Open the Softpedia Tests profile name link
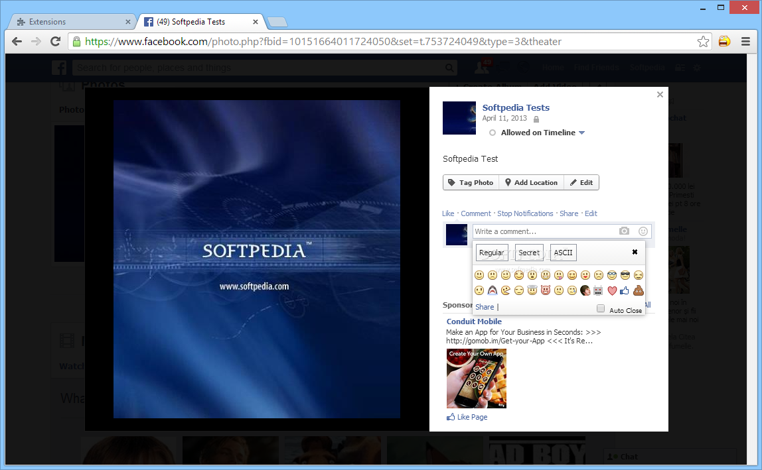 [516, 108]
